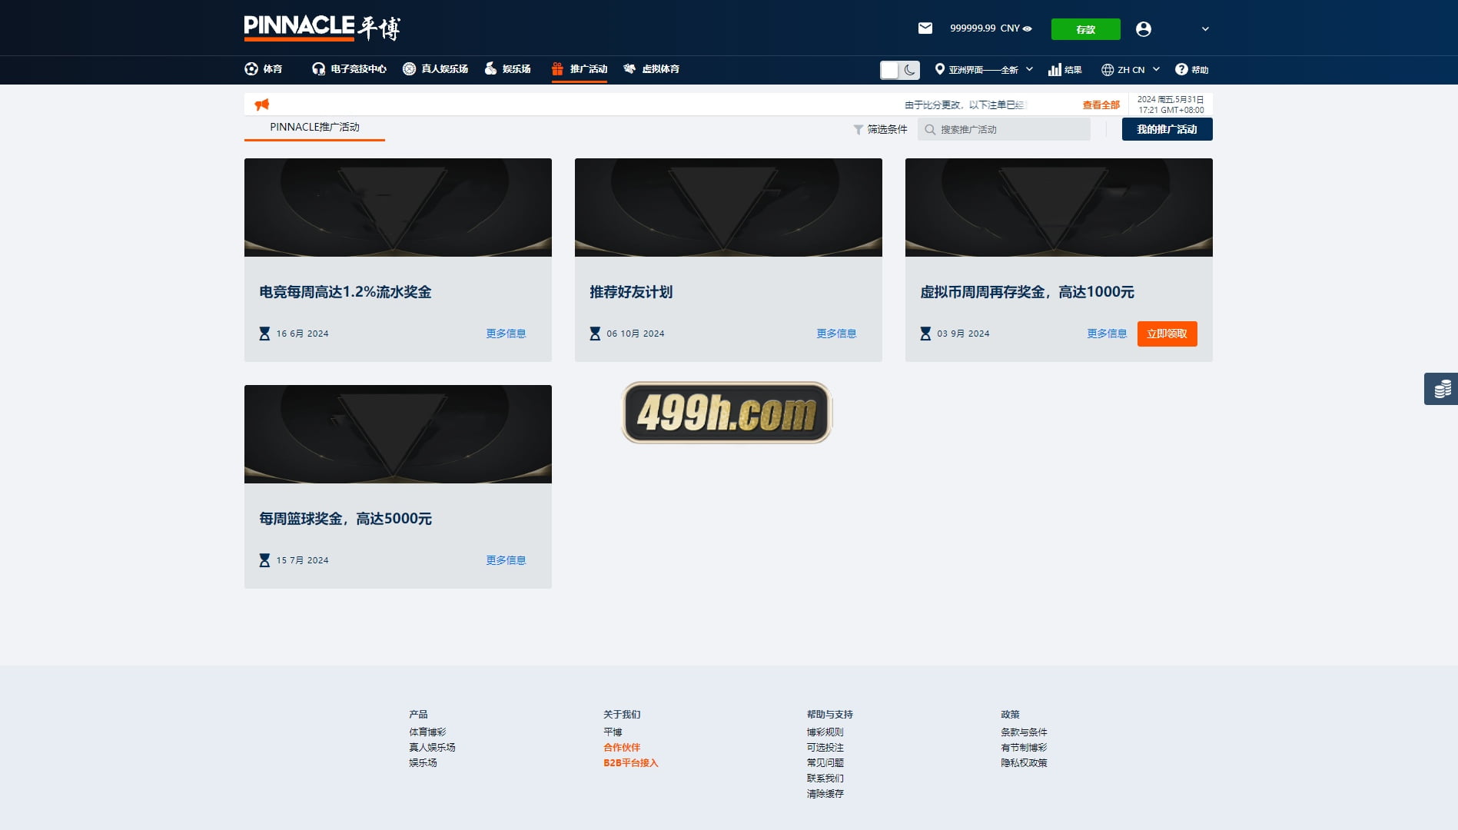Open footer link 体育博彩
Image resolution: width=1458 pixels, height=830 pixels.
coord(427,732)
